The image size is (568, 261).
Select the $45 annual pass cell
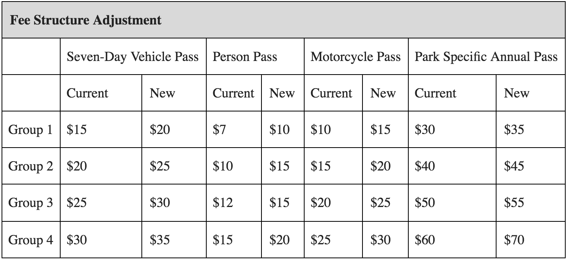(x=514, y=166)
